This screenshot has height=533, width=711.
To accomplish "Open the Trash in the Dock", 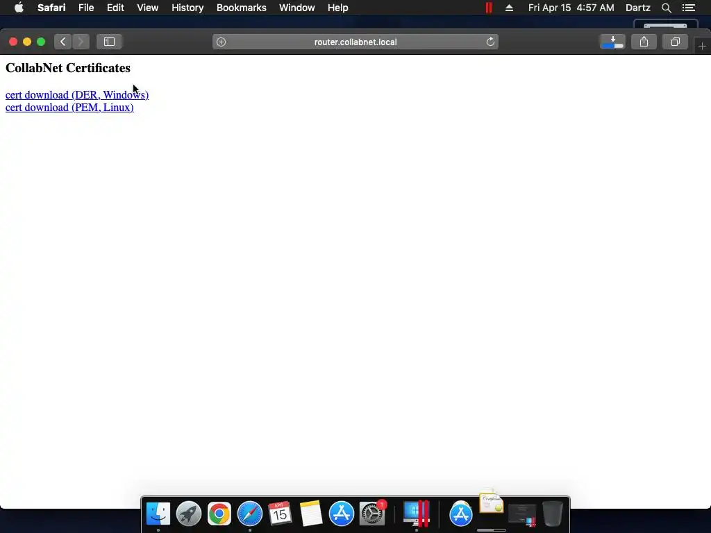I will tap(553, 514).
